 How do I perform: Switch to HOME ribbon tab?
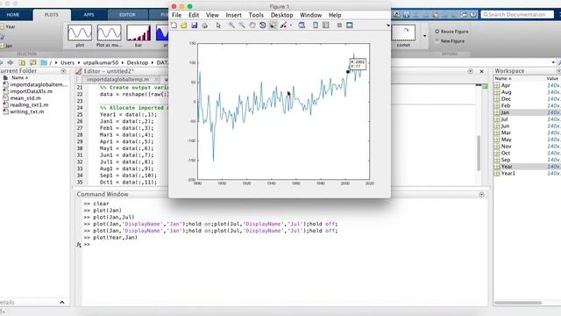click(x=13, y=15)
